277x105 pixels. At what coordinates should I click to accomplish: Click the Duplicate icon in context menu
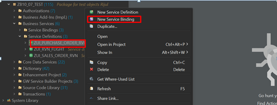coord(91,26)
